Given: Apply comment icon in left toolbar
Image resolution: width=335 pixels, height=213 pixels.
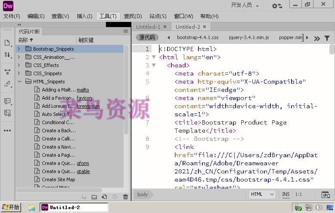Looking at the screenshot, I should click(7, 101).
